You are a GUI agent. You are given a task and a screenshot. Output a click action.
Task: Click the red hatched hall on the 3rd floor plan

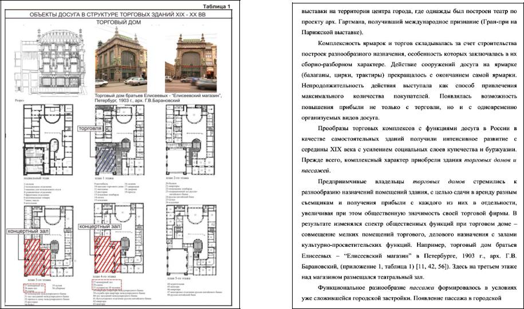(x=37, y=257)
